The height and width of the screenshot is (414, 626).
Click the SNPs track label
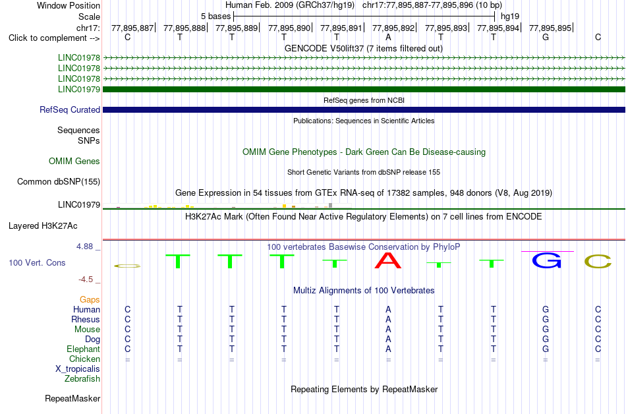coord(89,140)
